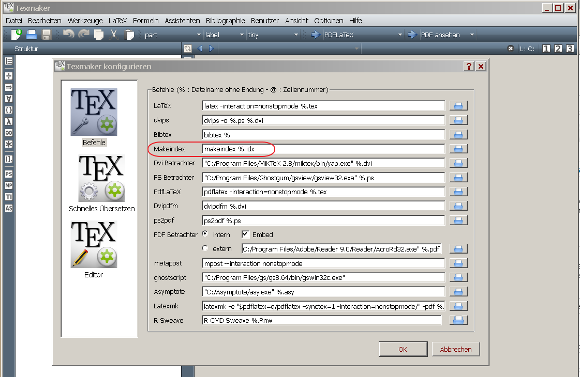Browse for the LaTeX command executable
Screen dimensions: 580x377
pyautogui.click(x=458, y=106)
